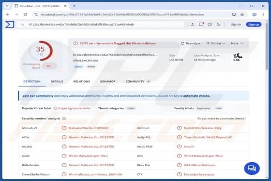The width and height of the screenshot is (271, 181).
Task: Click the peexe tag
Action: tap(78, 66)
